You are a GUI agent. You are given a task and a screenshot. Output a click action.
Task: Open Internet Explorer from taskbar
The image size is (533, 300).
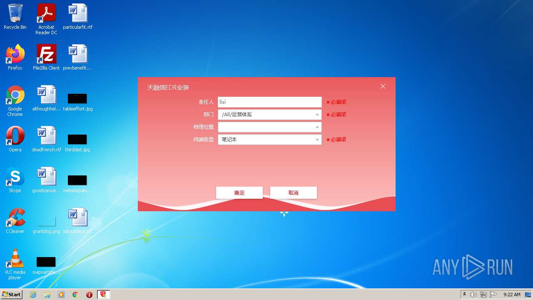(x=33, y=295)
